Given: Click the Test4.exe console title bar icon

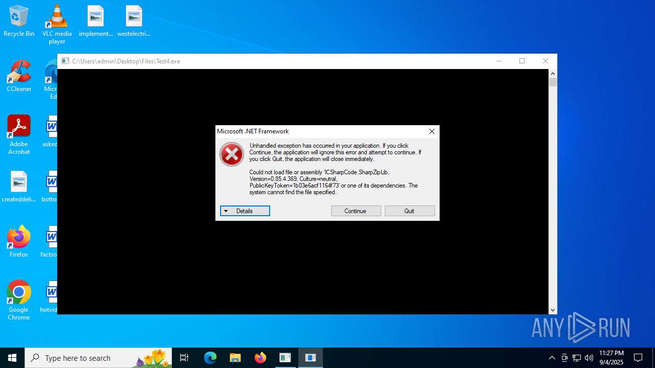Looking at the screenshot, I should pos(65,61).
